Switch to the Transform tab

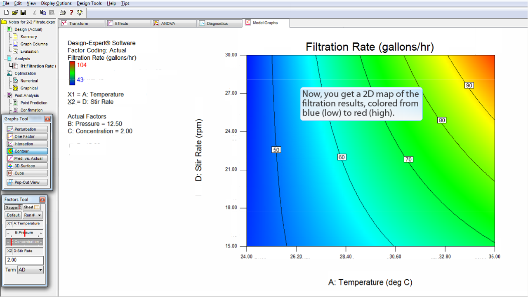[x=82, y=23]
